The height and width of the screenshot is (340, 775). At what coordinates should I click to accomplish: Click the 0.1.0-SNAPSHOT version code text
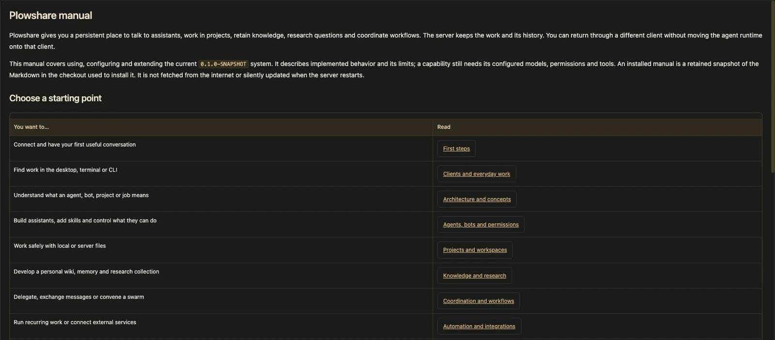point(223,64)
